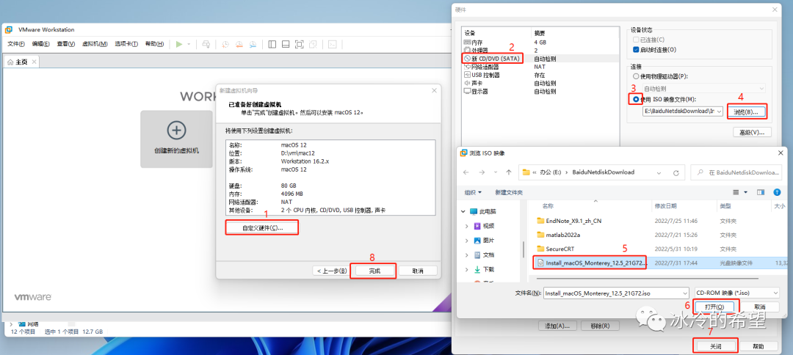Viewport: 793px width, 355px height.
Task: Select 声卡 device in hardware list
Action: [539, 83]
